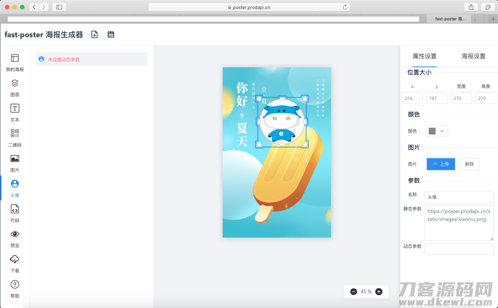Open the Layers (图层) panel

pyautogui.click(x=15, y=87)
